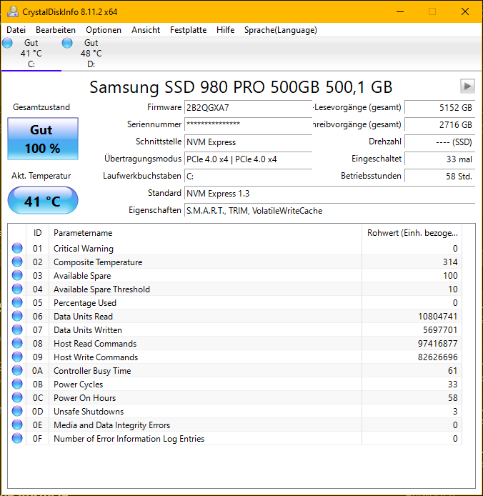This screenshot has width=483, height=496.
Task: Click raw value 10804741 for Data Units Read
Action: point(437,317)
